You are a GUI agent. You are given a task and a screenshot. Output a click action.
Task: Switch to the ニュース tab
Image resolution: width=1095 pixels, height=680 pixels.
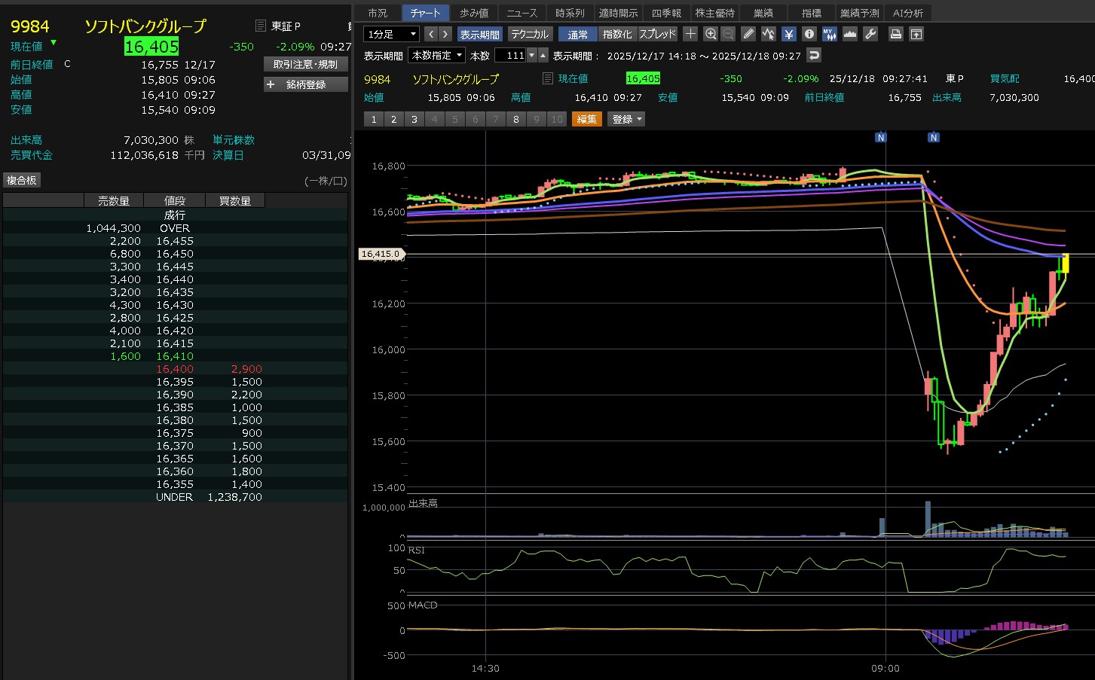tap(522, 13)
